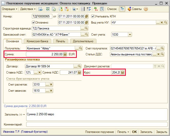
Task: Switch to the Комиссия банка tab
Action: 37,41
